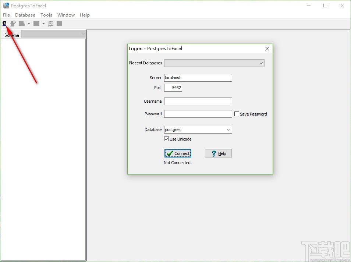This screenshot has height=262, width=351.
Task: Open the Schema dropdown list
Action: [83, 33]
